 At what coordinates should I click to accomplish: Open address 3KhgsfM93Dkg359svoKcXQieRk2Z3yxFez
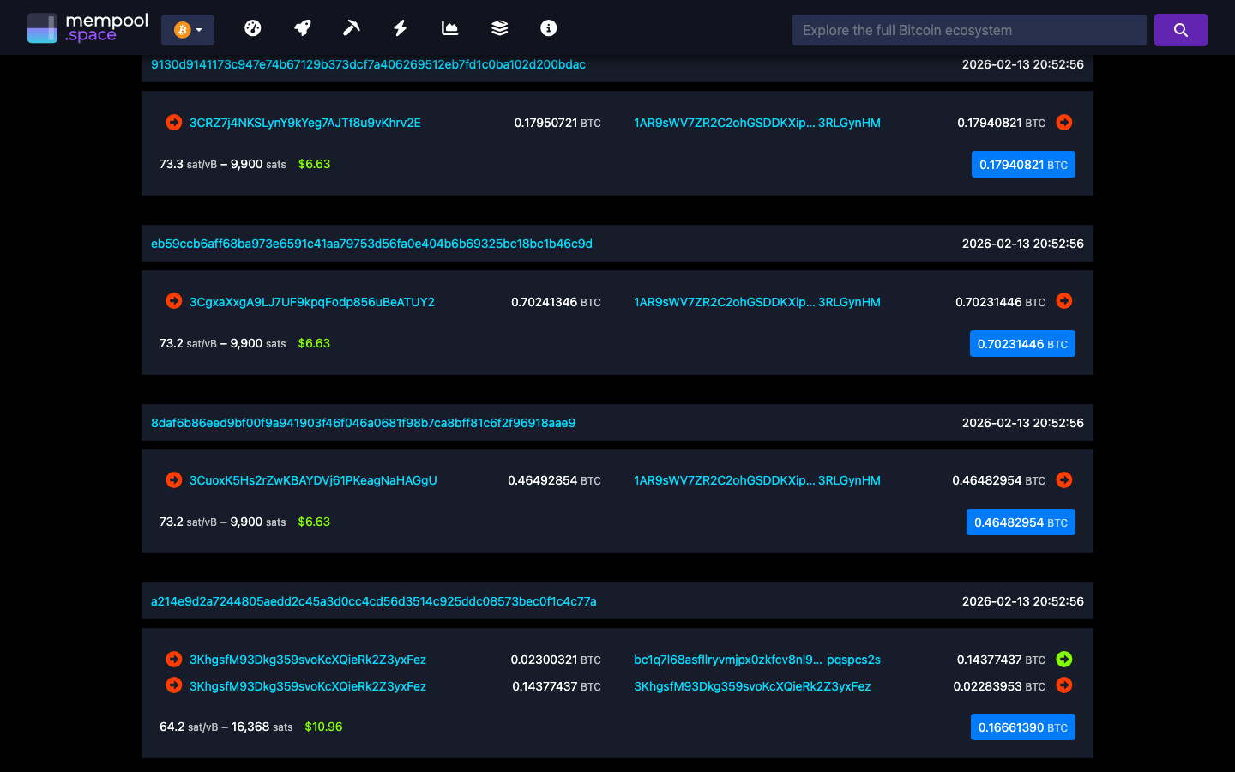308,660
